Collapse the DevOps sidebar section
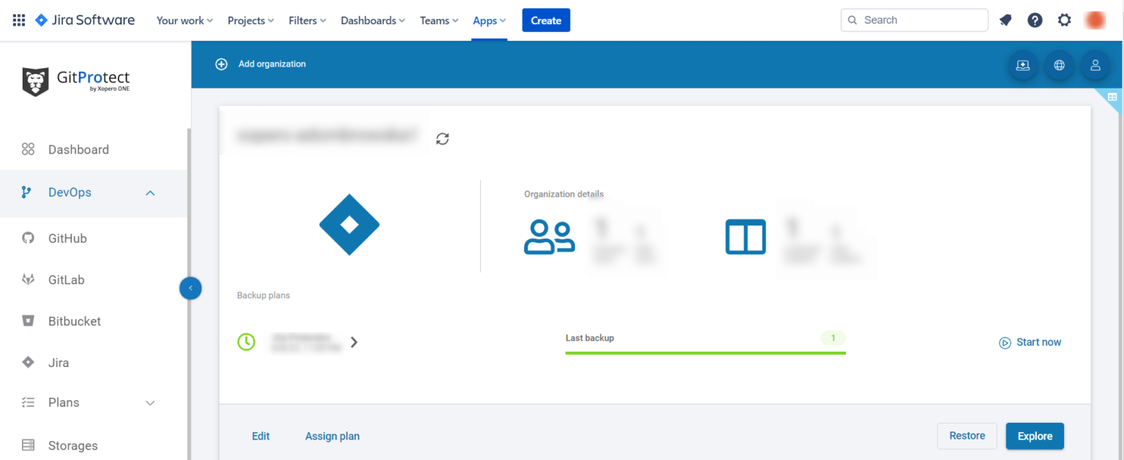1124x460 pixels. [x=150, y=192]
